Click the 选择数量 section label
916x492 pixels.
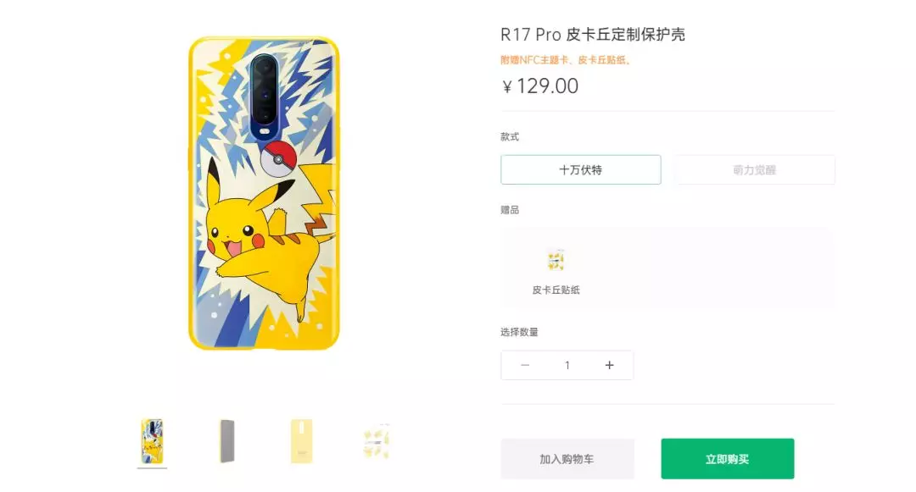(x=519, y=332)
